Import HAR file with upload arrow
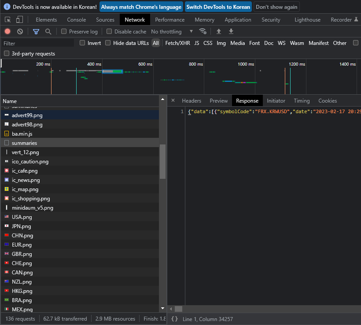 click(219, 31)
